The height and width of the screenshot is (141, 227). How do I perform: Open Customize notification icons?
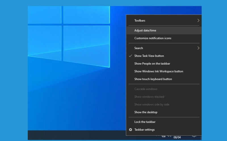pos(164,38)
